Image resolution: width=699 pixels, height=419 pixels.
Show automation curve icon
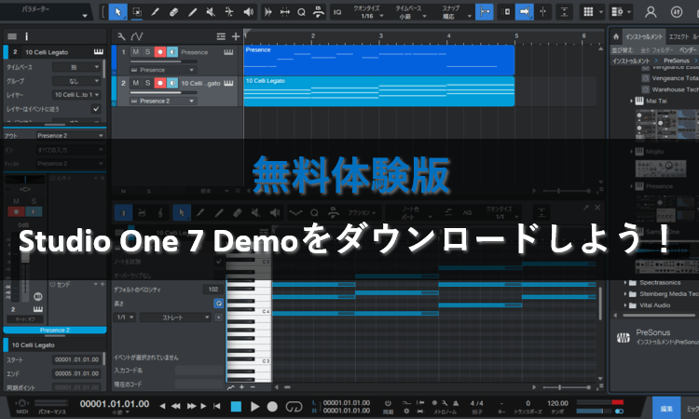click(x=136, y=36)
